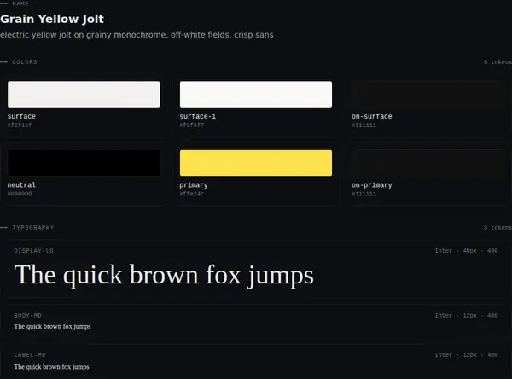Click the surface token name
The image size is (512, 379).
(21, 116)
